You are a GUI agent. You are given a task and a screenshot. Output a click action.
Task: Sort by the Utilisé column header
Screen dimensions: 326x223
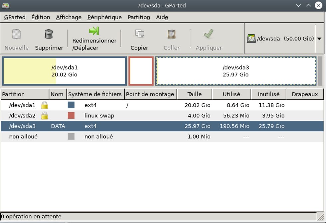232,94
